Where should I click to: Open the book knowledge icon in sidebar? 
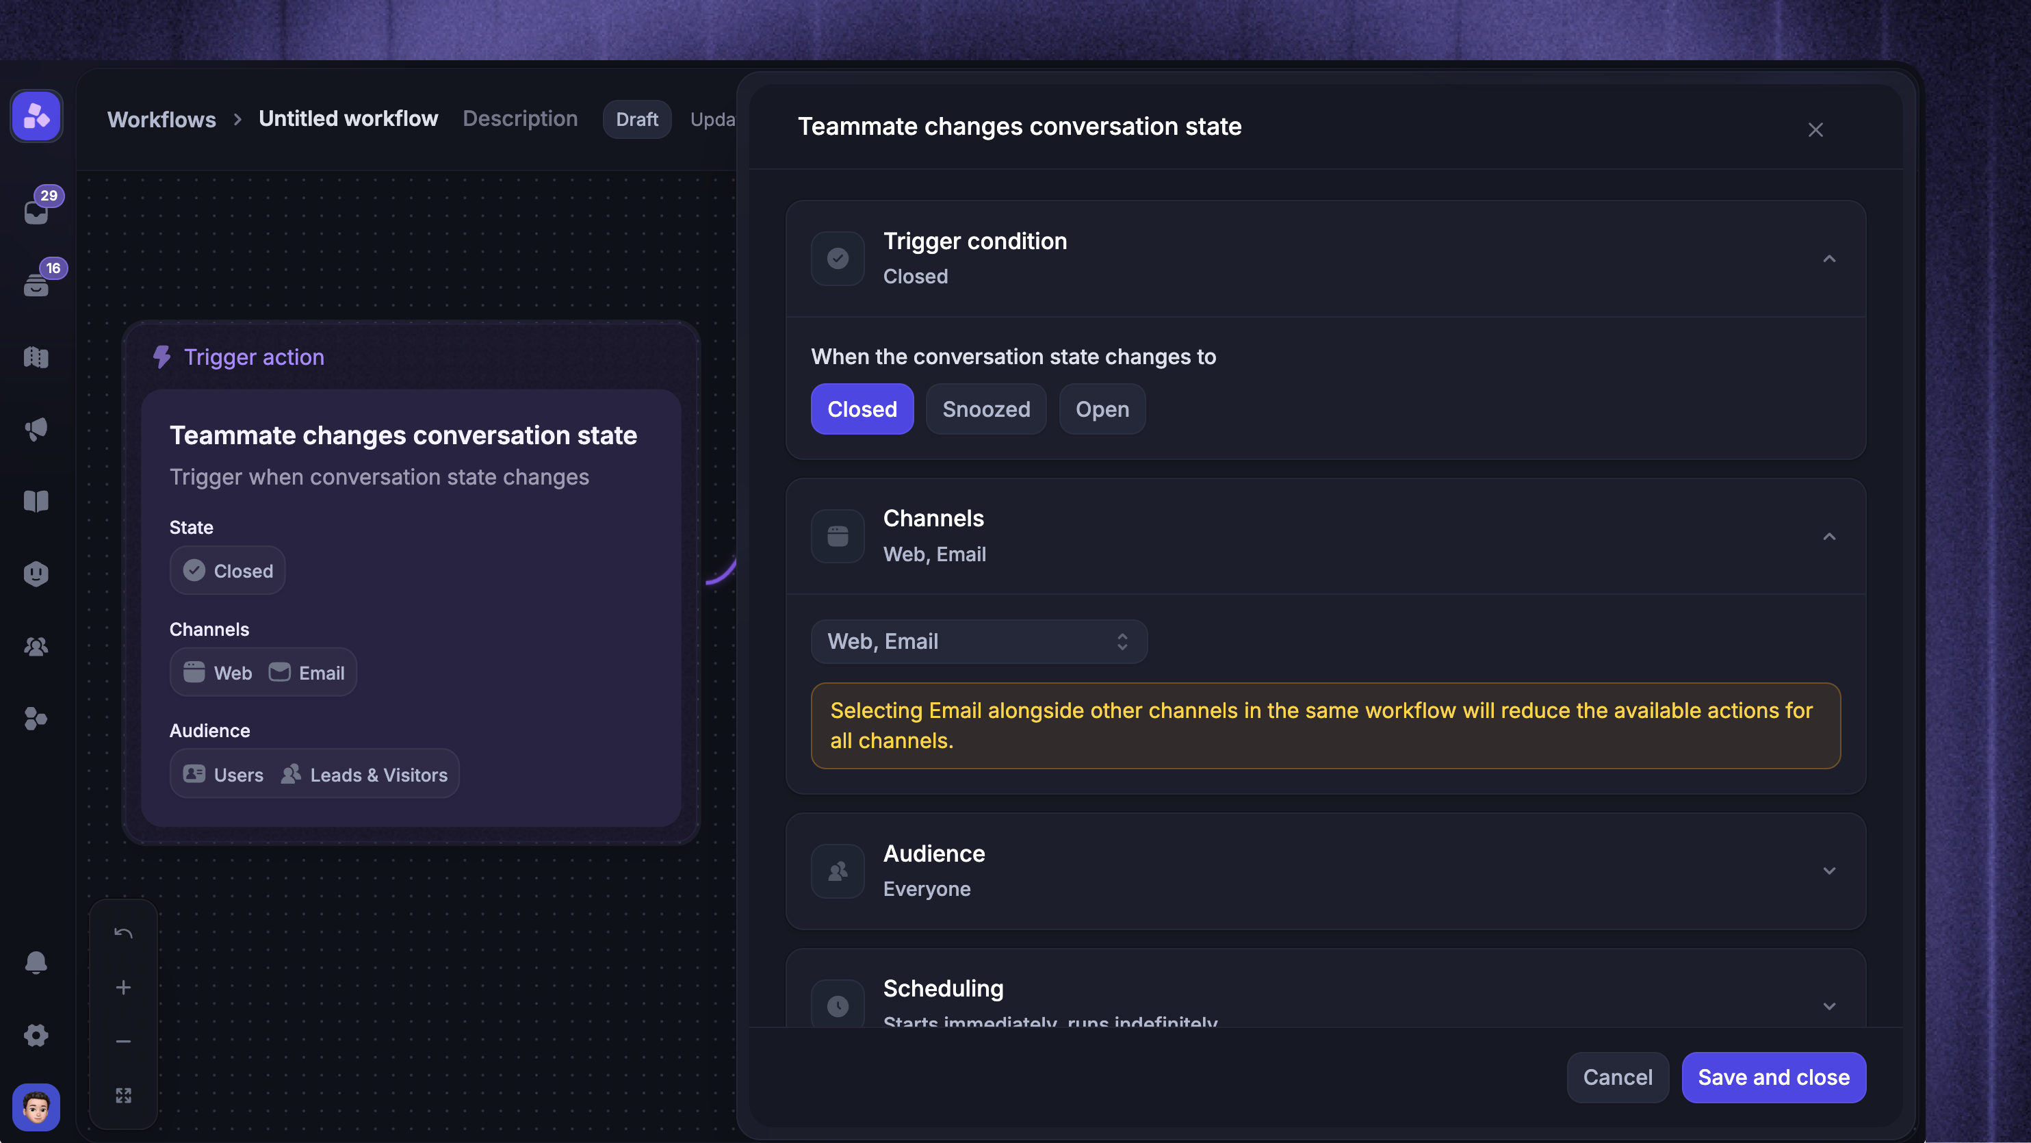(36, 502)
